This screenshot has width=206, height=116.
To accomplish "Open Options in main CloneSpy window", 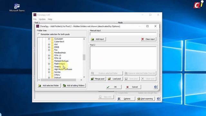I will [126, 99].
